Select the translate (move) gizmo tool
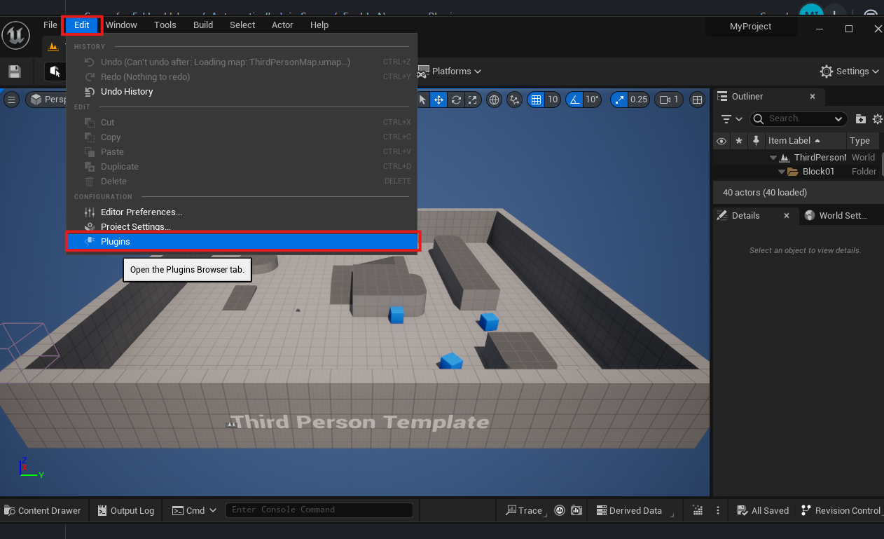 tap(439, 100)
